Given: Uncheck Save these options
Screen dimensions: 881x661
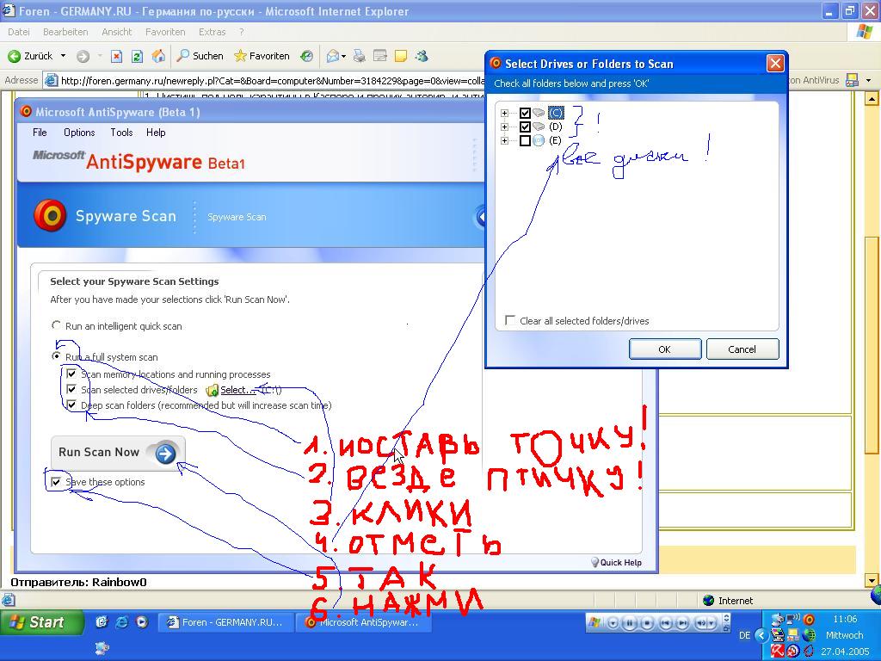Looking at the screenshot, I should click(x=56, y=482).
